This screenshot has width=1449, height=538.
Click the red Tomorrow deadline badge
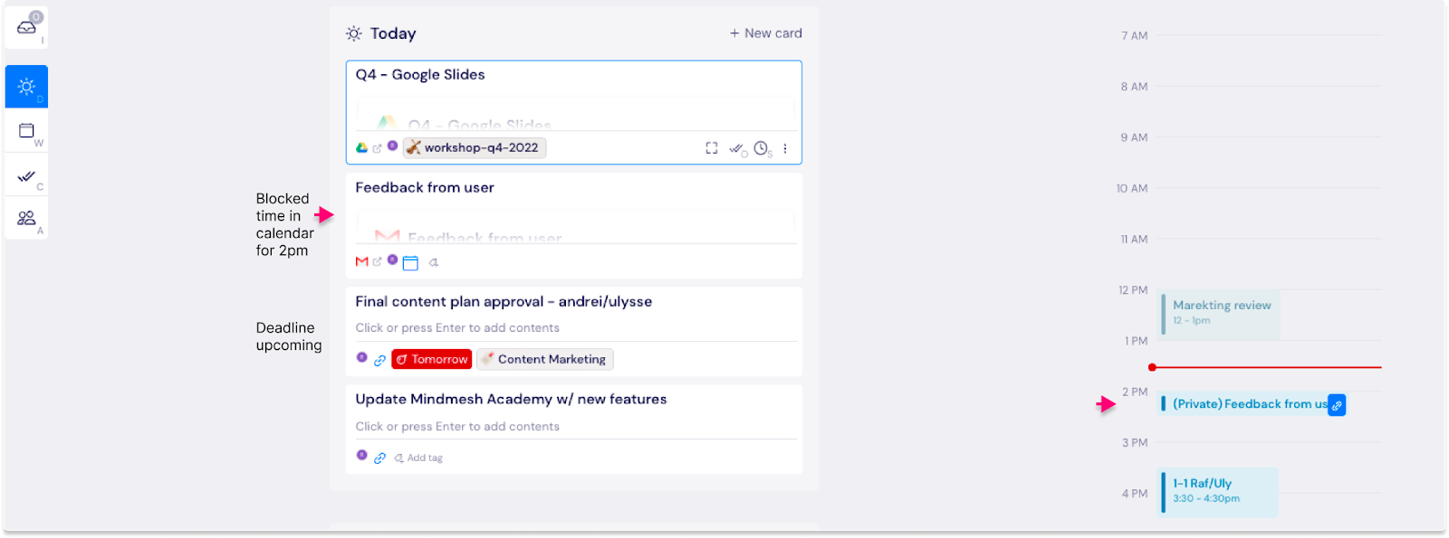[432, 359]
